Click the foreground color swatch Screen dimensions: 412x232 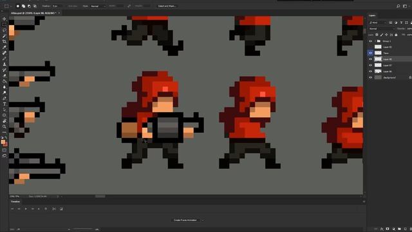[x=3, y=142]
